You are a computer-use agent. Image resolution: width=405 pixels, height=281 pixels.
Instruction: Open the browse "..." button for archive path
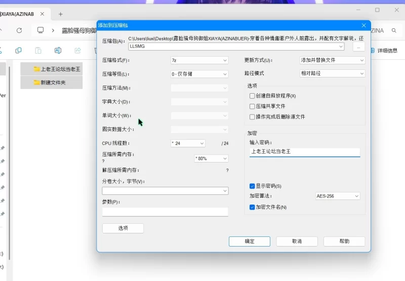[x=358, y=47]
